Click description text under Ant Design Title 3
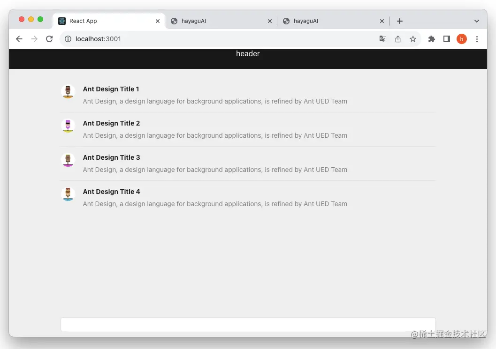 click(215, 170)
